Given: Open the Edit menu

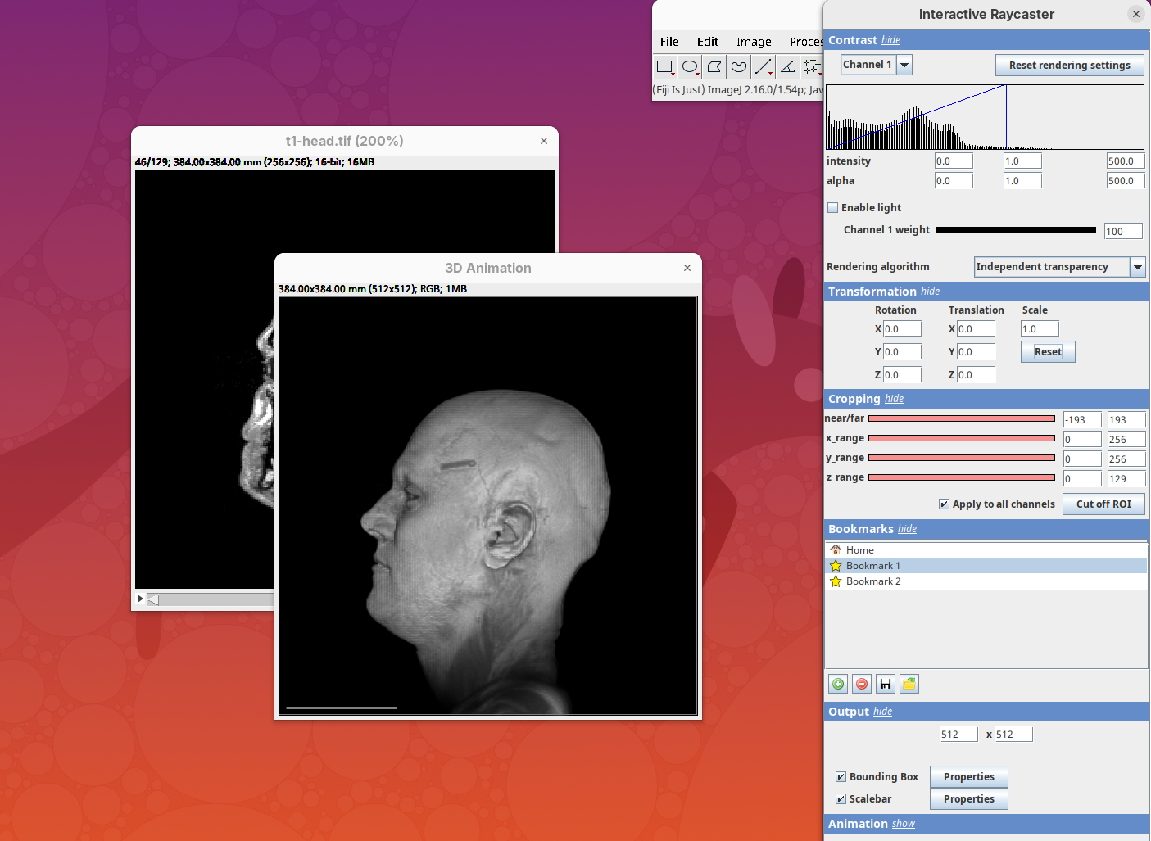Looking at the screenshot, I should [707, 42].
